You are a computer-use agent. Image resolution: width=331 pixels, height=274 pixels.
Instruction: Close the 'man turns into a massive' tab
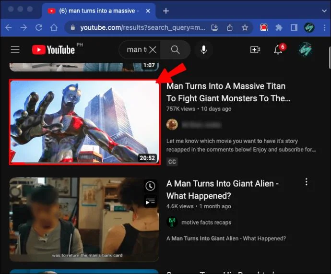148,11
